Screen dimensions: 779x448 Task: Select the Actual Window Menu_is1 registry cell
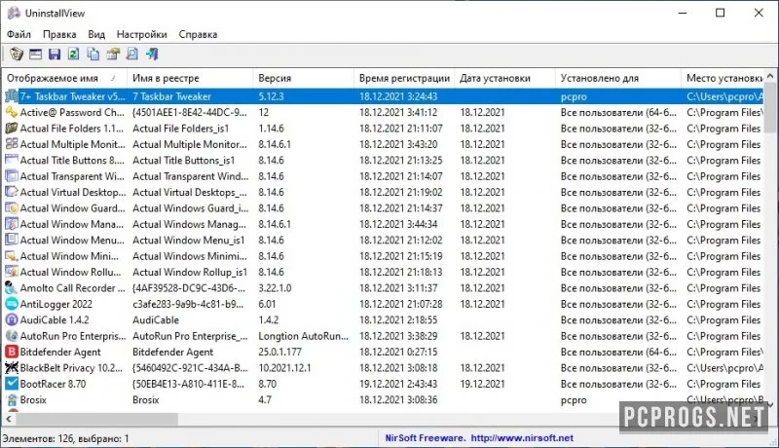click(189, 240)
